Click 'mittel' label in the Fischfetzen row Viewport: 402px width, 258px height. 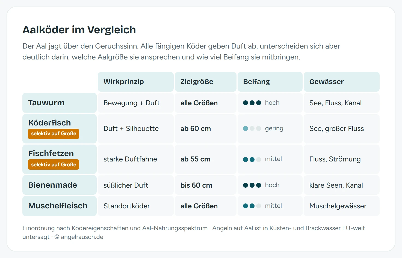point(273,159)
